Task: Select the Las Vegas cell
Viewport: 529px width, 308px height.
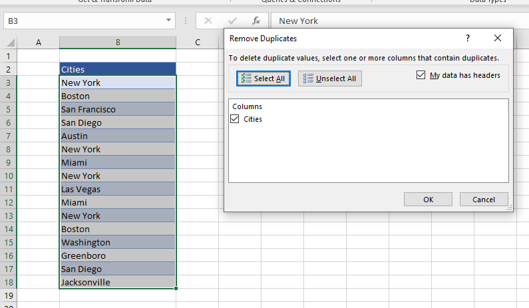Action: [x=118, y=189]
